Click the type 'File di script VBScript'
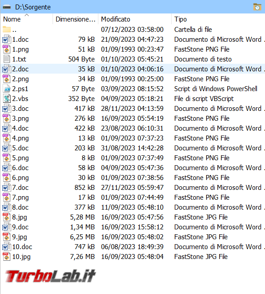 [204, 99]
